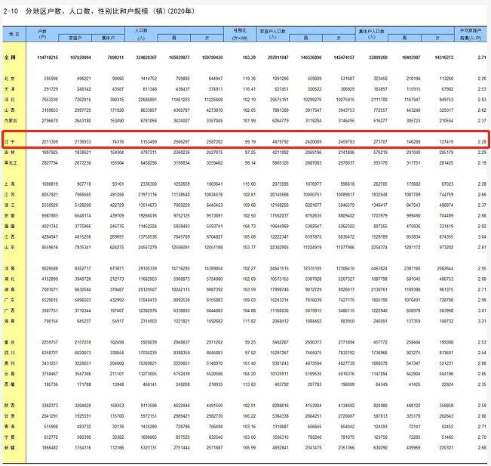Select cell 324820307 in 全国 row
491x466 pixels.
pos(146,57)
